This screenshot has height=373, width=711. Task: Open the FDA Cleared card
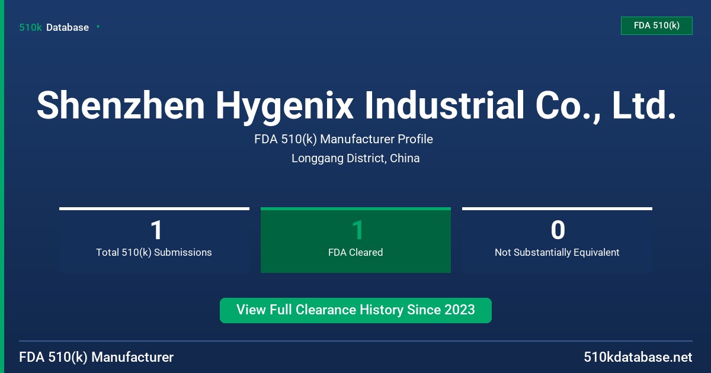click(355, 240)
